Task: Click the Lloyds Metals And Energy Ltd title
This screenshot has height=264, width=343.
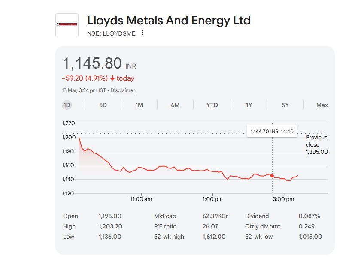Action: click(x=169, y=20)
